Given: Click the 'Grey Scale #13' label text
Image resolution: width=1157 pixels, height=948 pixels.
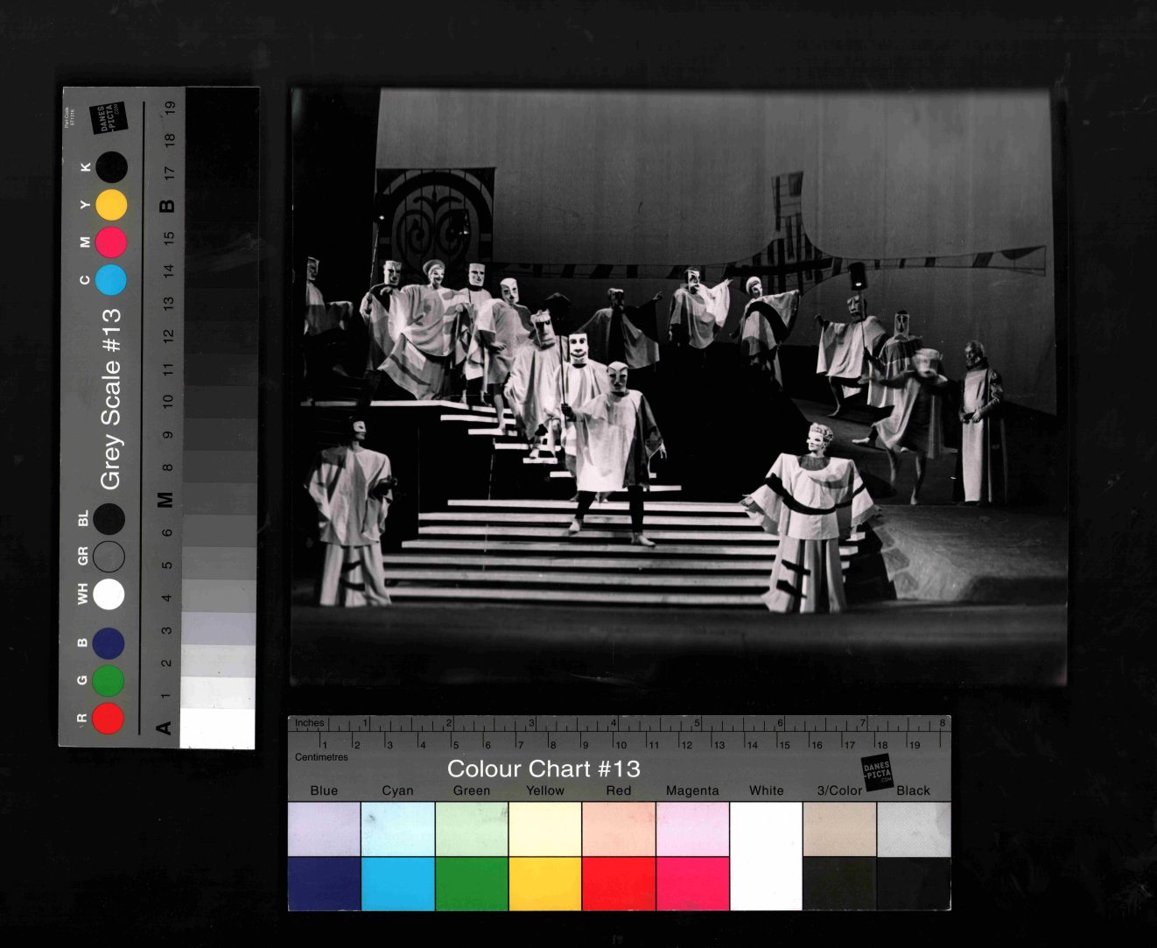Looking at the screenshot, I should point(110,398).
